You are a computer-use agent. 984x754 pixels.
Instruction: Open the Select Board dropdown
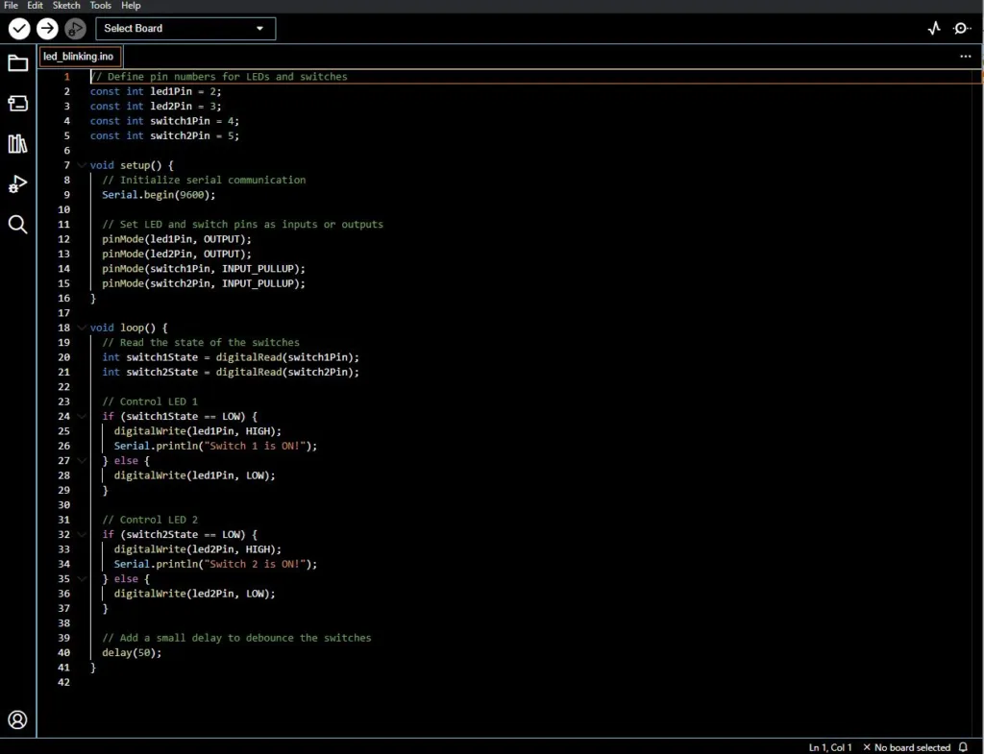tap(185, 28)
